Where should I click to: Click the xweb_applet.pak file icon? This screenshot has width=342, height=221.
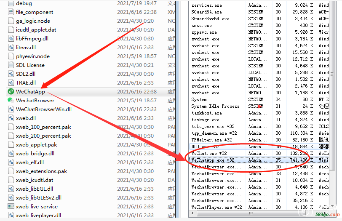point(11,144)
